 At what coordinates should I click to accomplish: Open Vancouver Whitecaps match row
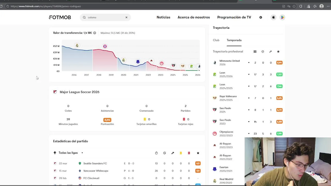[127, 171]
